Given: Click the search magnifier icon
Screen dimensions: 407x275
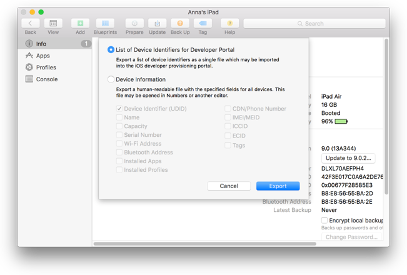Looking at the screenshot, I should tap(300, 24).
